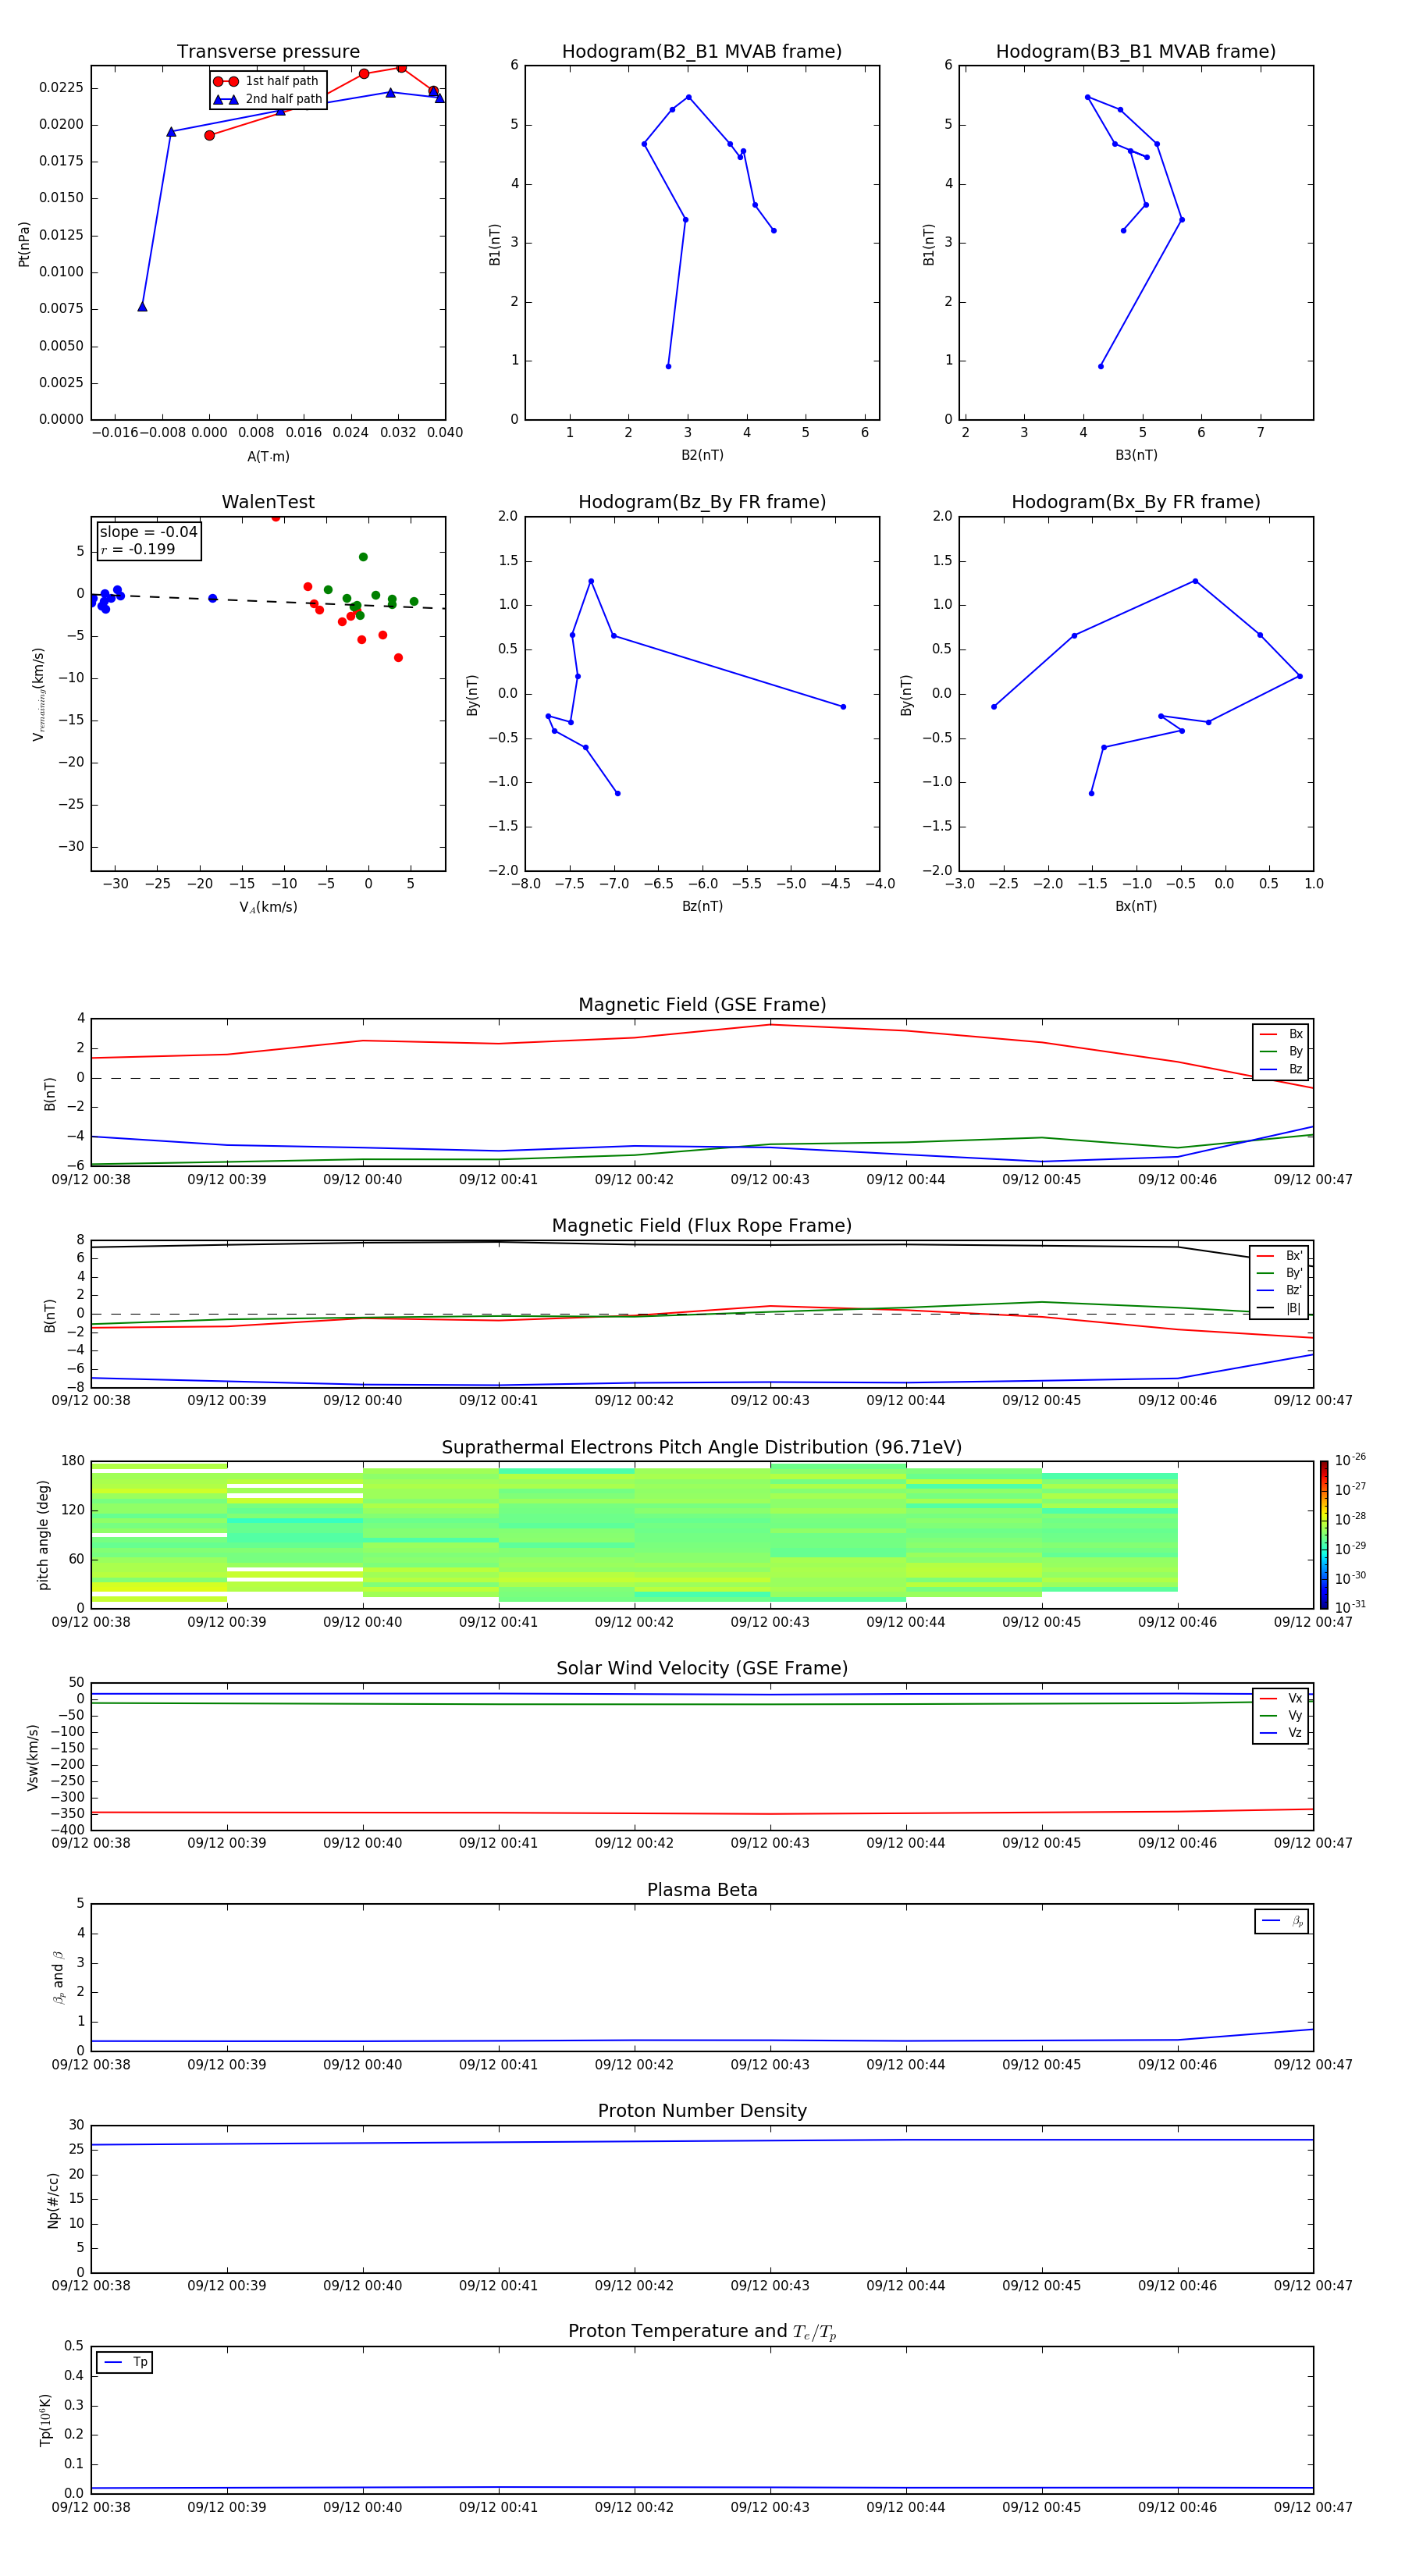Click the 'Np(#/cc)' axis label
The width and height of the screenshot is (1405, 2576).
53,2200
